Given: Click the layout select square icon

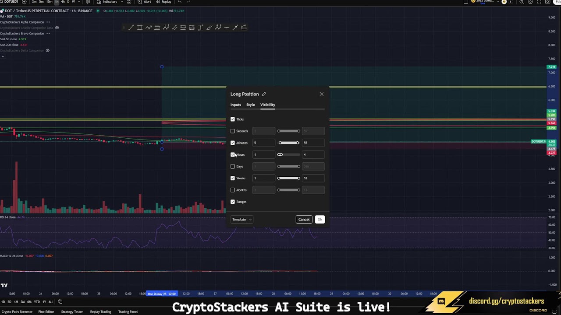Looking at the screenshot, I should (466, 2).
